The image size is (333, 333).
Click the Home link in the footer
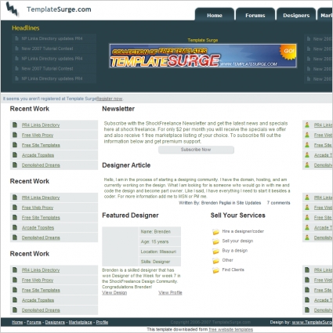[17, 322]
